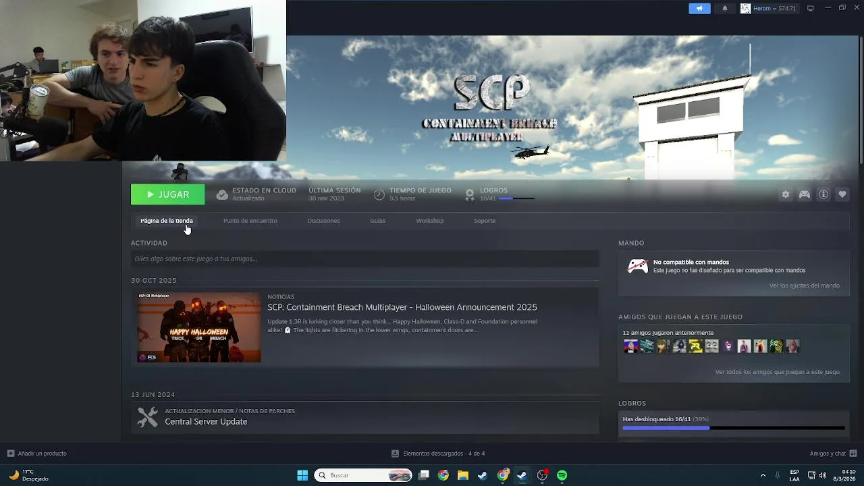Open the game info circle icon
The image size is (864, 486).
click(x=823, y=194)
